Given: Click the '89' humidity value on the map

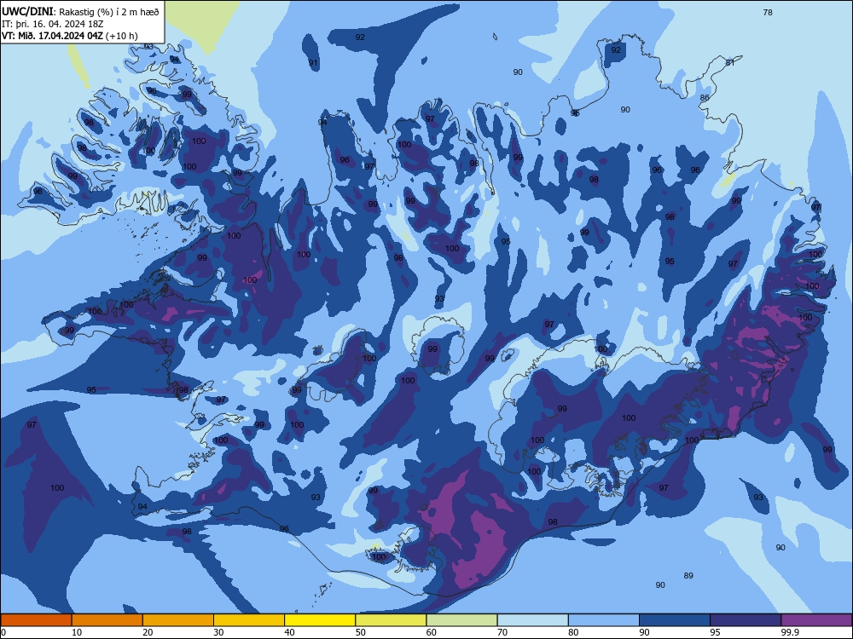Looking at the screenshot, I should pos(688,575).
